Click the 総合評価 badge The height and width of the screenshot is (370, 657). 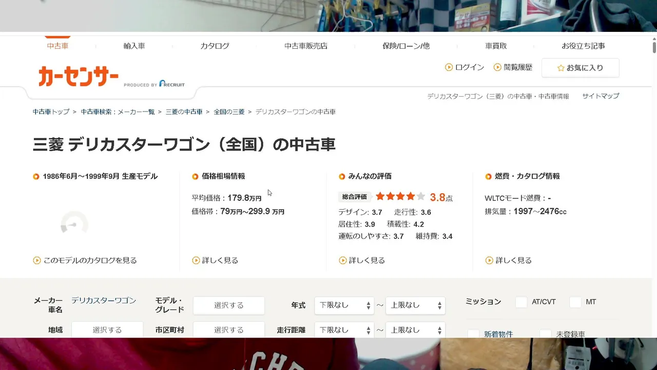click(x=355, y=197)
